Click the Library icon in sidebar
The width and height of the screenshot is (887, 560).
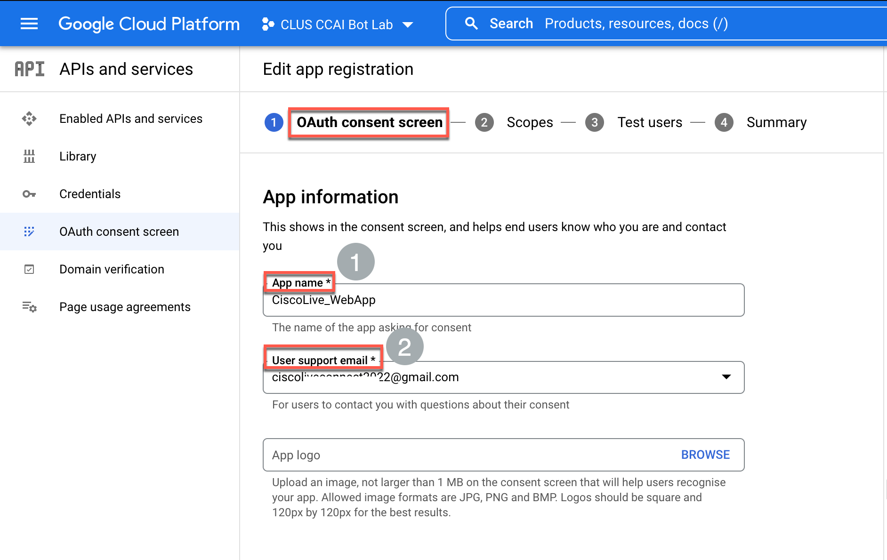pos(29,156)
